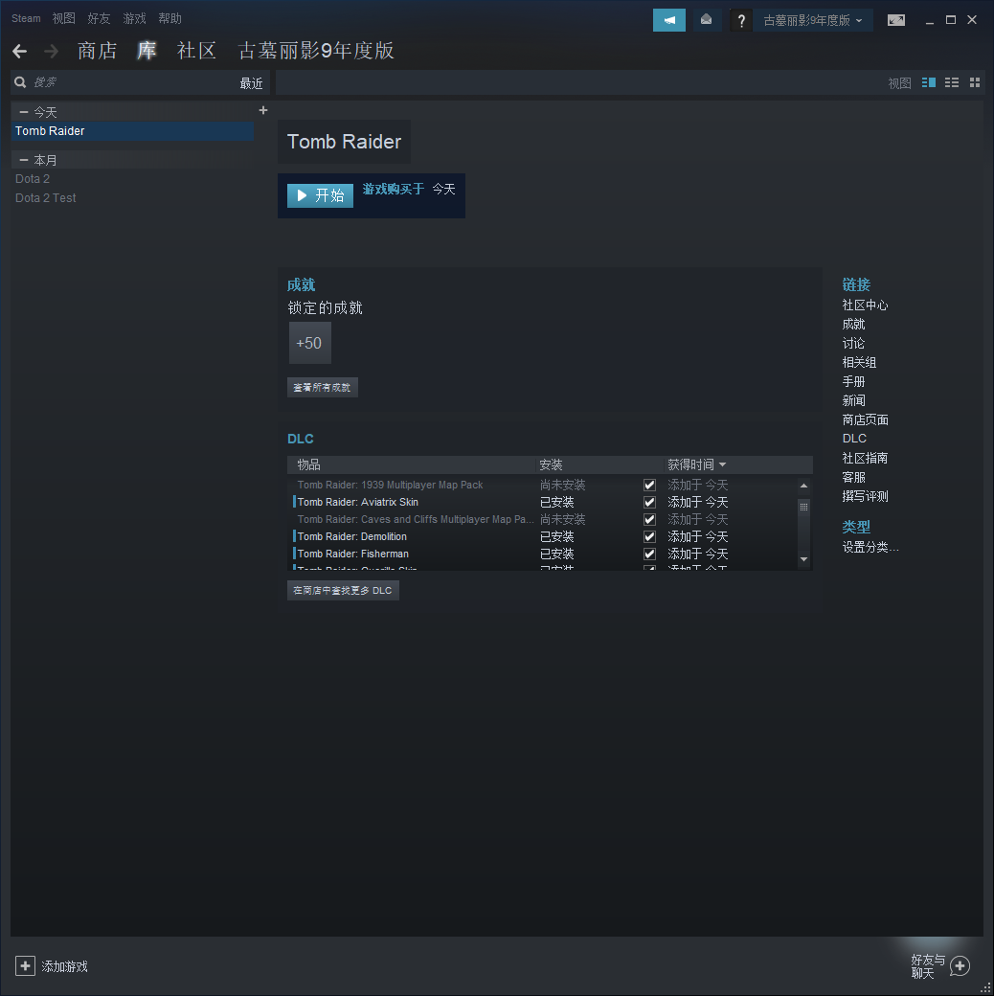Collapse the 今天 category
This screenshot has height=996, width=994.
click(x=24, y=112)
